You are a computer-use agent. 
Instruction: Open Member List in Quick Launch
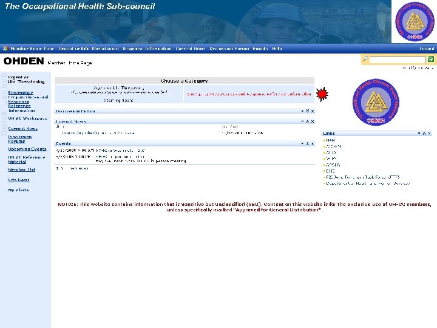tap(21, 169)
